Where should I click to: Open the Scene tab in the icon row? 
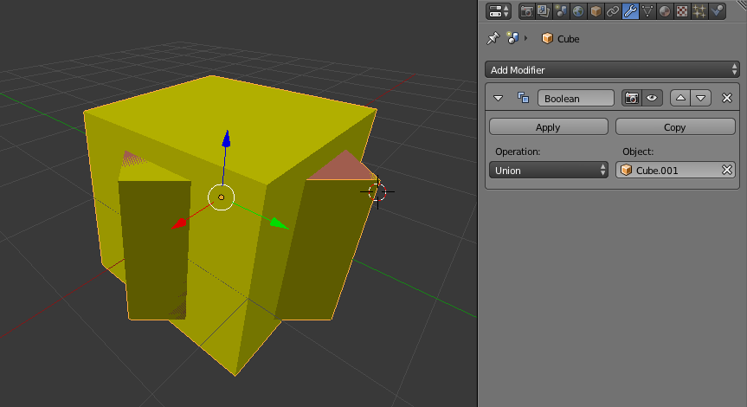point(561,11)
